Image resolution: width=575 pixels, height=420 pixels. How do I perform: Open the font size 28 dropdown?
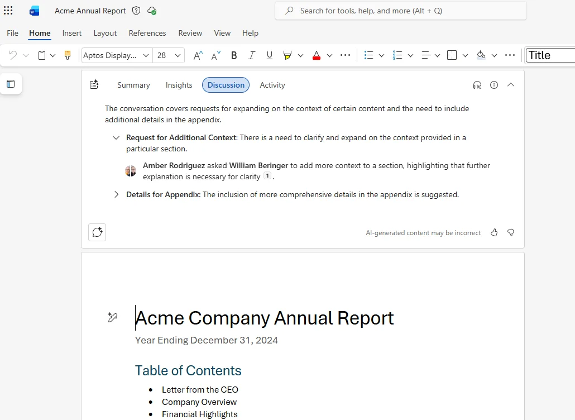(x=178, y=55)
